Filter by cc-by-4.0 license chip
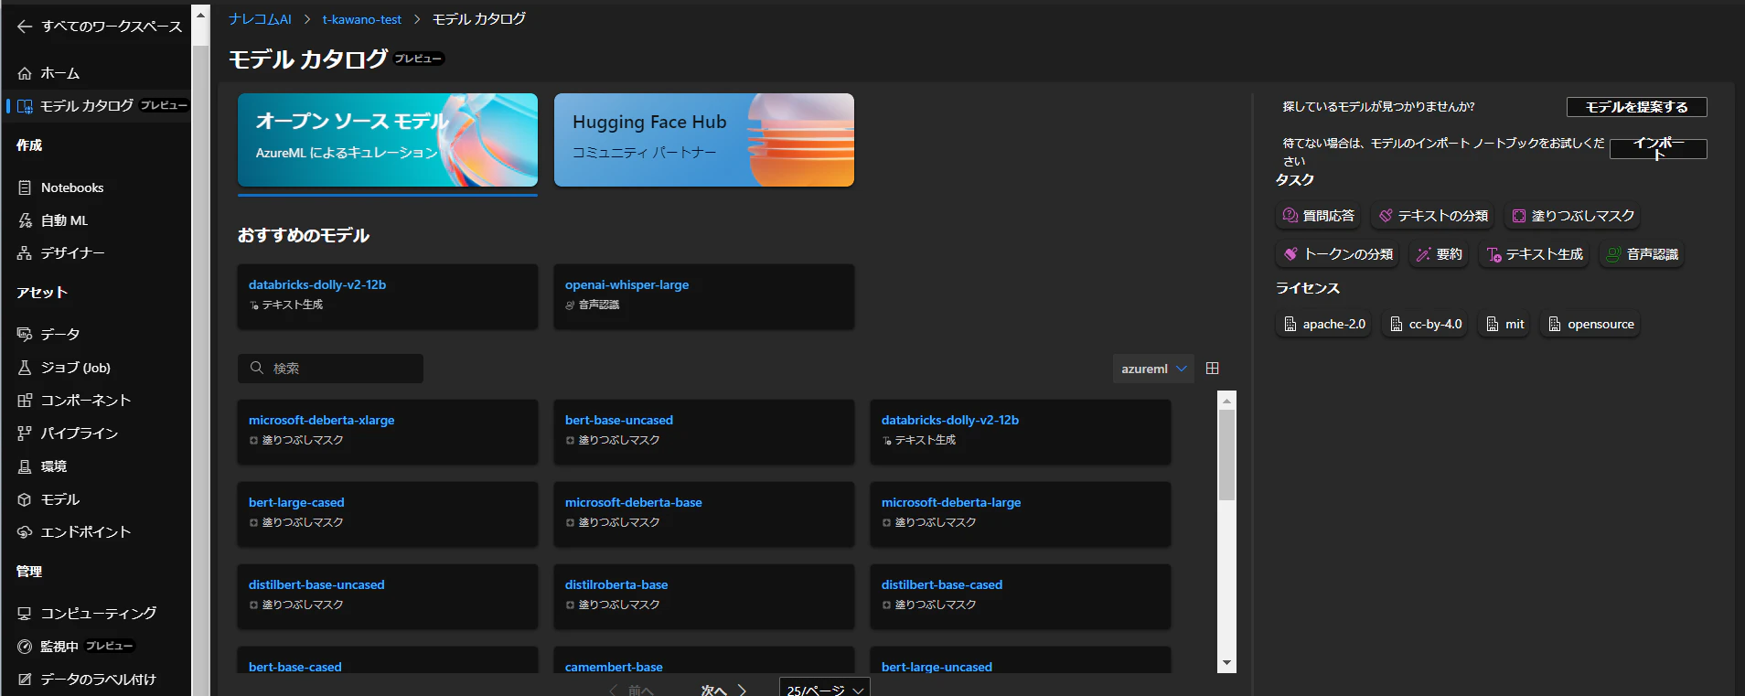This screenshot has width=1745, height=696. [1425, 325]
